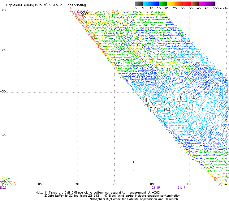Click the '25' legend scale label
This screenshot has height=201, width=229.
point(175,8)
